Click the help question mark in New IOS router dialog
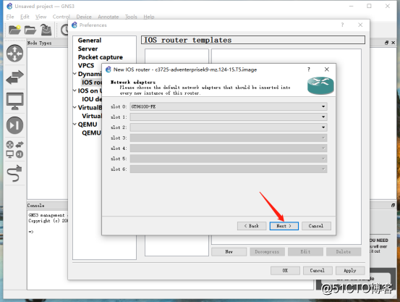This screenshot has width=400, height=302. click(x=309, y=70)
